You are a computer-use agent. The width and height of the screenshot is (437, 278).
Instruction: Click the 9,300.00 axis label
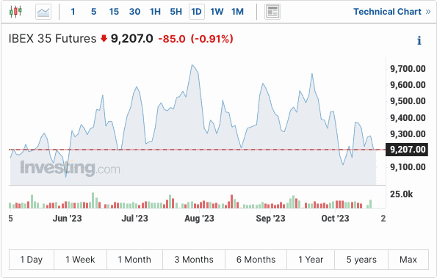[x=408, y=134]
